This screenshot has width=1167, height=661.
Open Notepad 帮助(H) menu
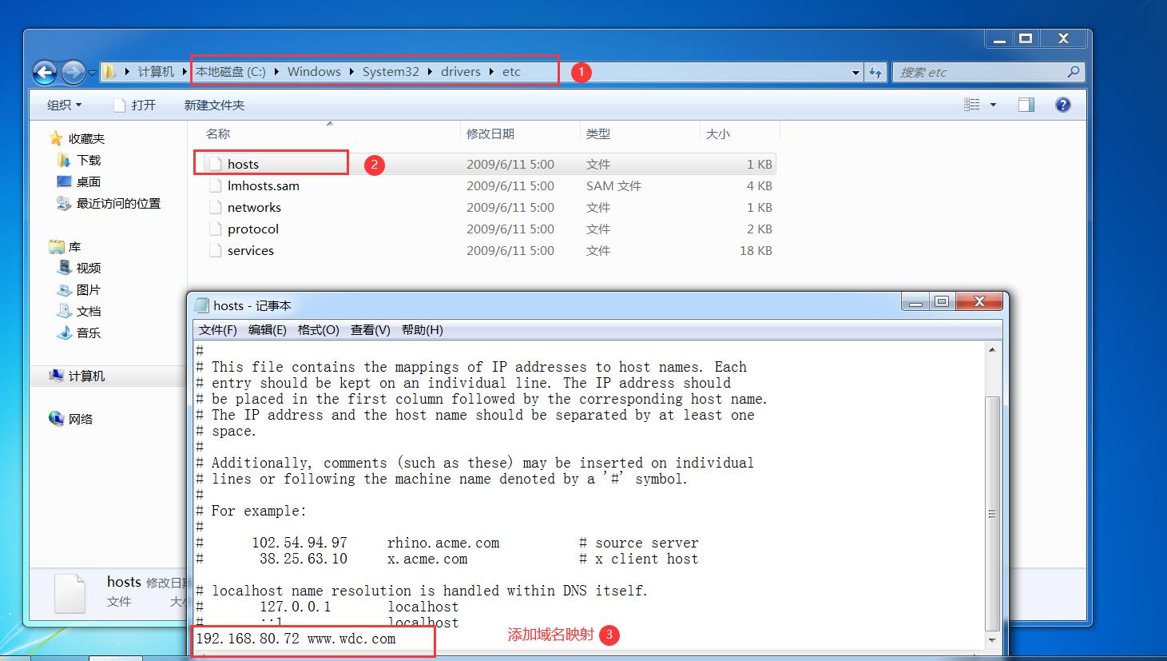pos(423,329)
